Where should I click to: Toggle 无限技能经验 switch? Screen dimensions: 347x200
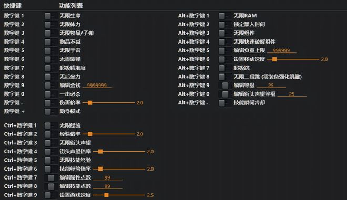50,160
